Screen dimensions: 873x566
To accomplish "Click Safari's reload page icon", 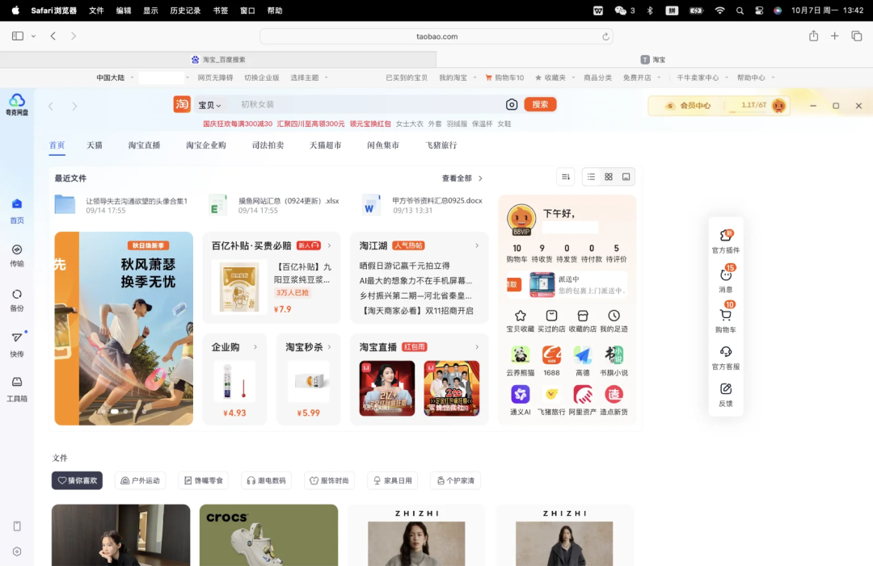I will [x=605, y=36].
